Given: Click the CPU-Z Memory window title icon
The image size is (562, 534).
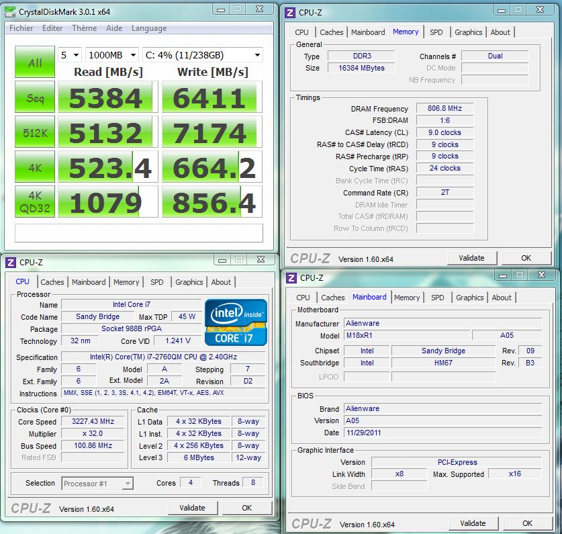Looking at the screenshot, I should tap(289, 13).
